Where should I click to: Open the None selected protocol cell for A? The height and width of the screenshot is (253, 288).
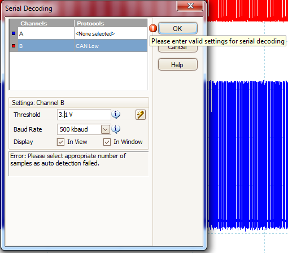(x=111, y=33)
